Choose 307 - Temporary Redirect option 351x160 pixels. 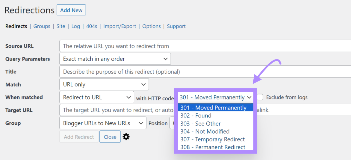coord(212,139)
